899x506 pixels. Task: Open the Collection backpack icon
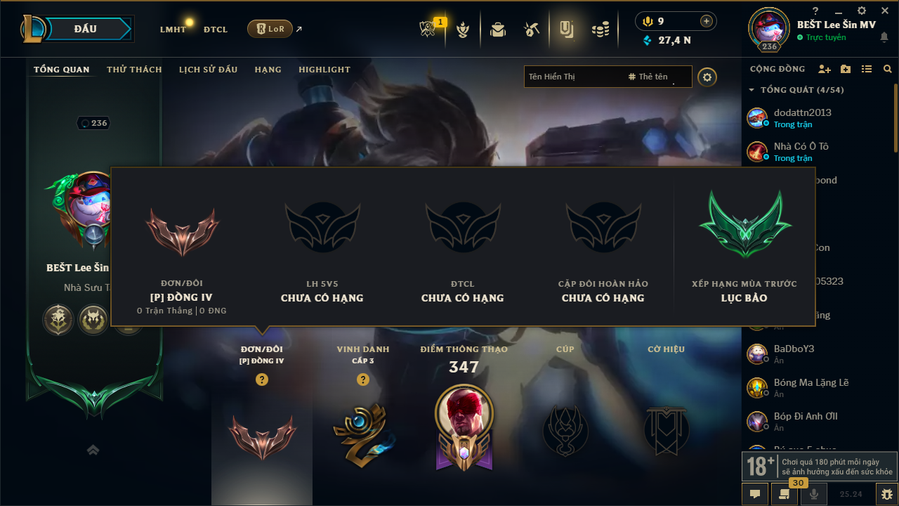coord(498,30)
